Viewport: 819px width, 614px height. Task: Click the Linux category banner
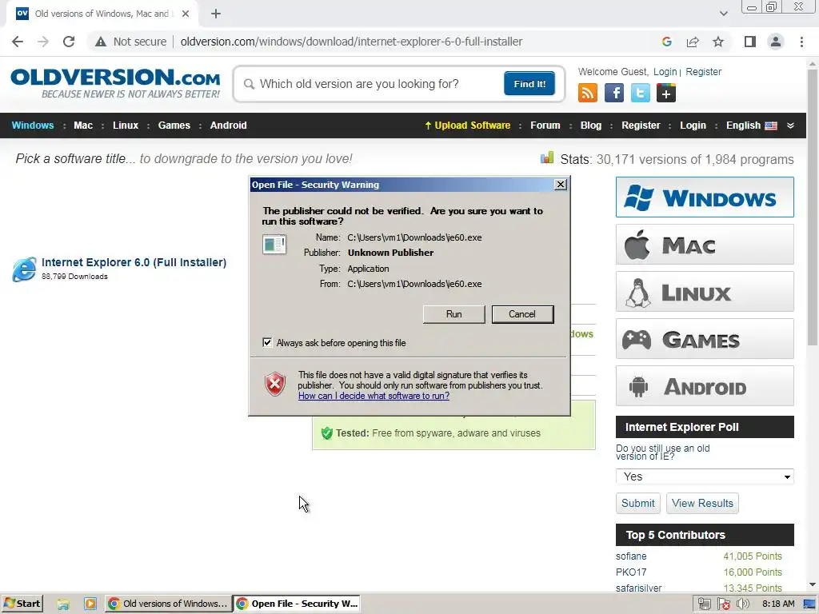tap(705, 291)
